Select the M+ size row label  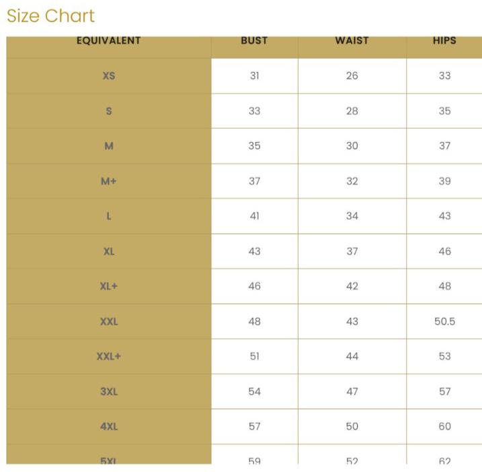(109, 181)
